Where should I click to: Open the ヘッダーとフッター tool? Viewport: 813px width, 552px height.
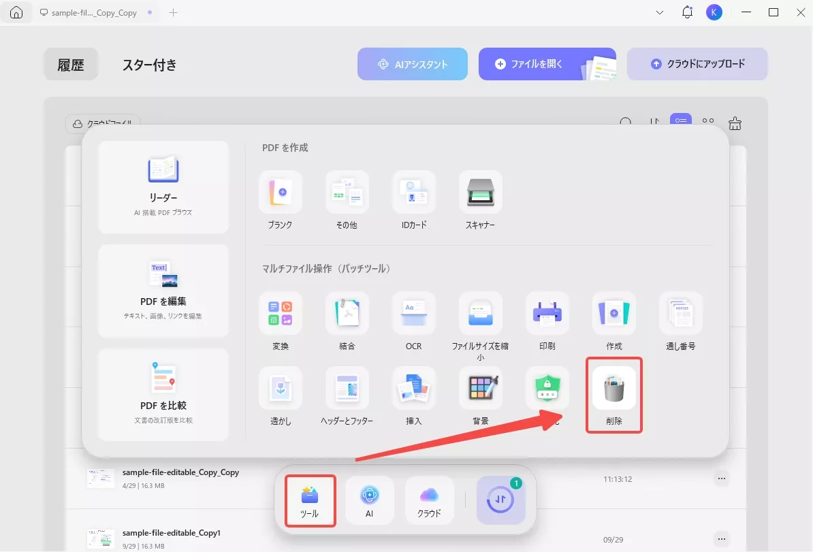(x=347, y=388)
